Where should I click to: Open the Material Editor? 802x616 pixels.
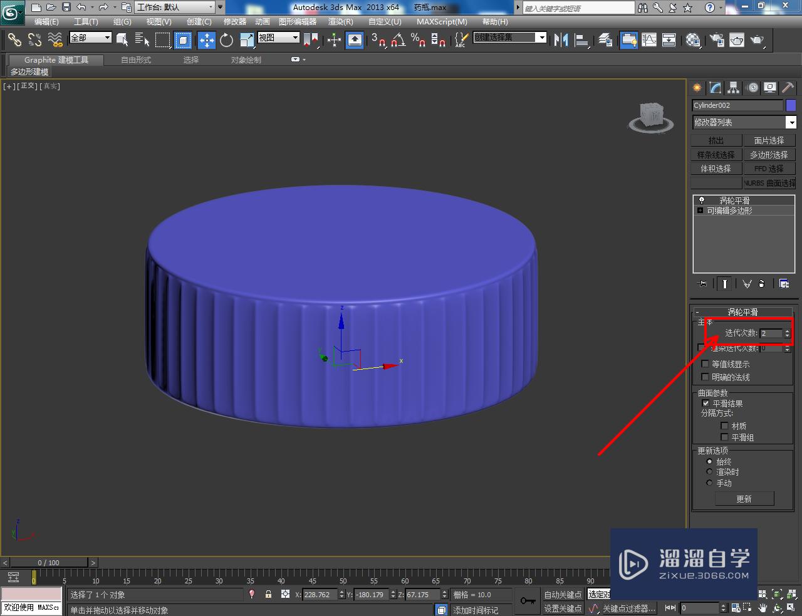coord(692,40)
